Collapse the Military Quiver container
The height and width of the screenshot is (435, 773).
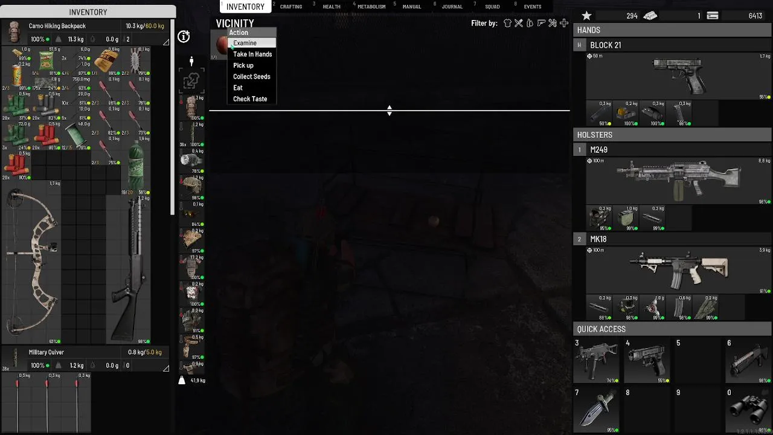coord(166,368)
